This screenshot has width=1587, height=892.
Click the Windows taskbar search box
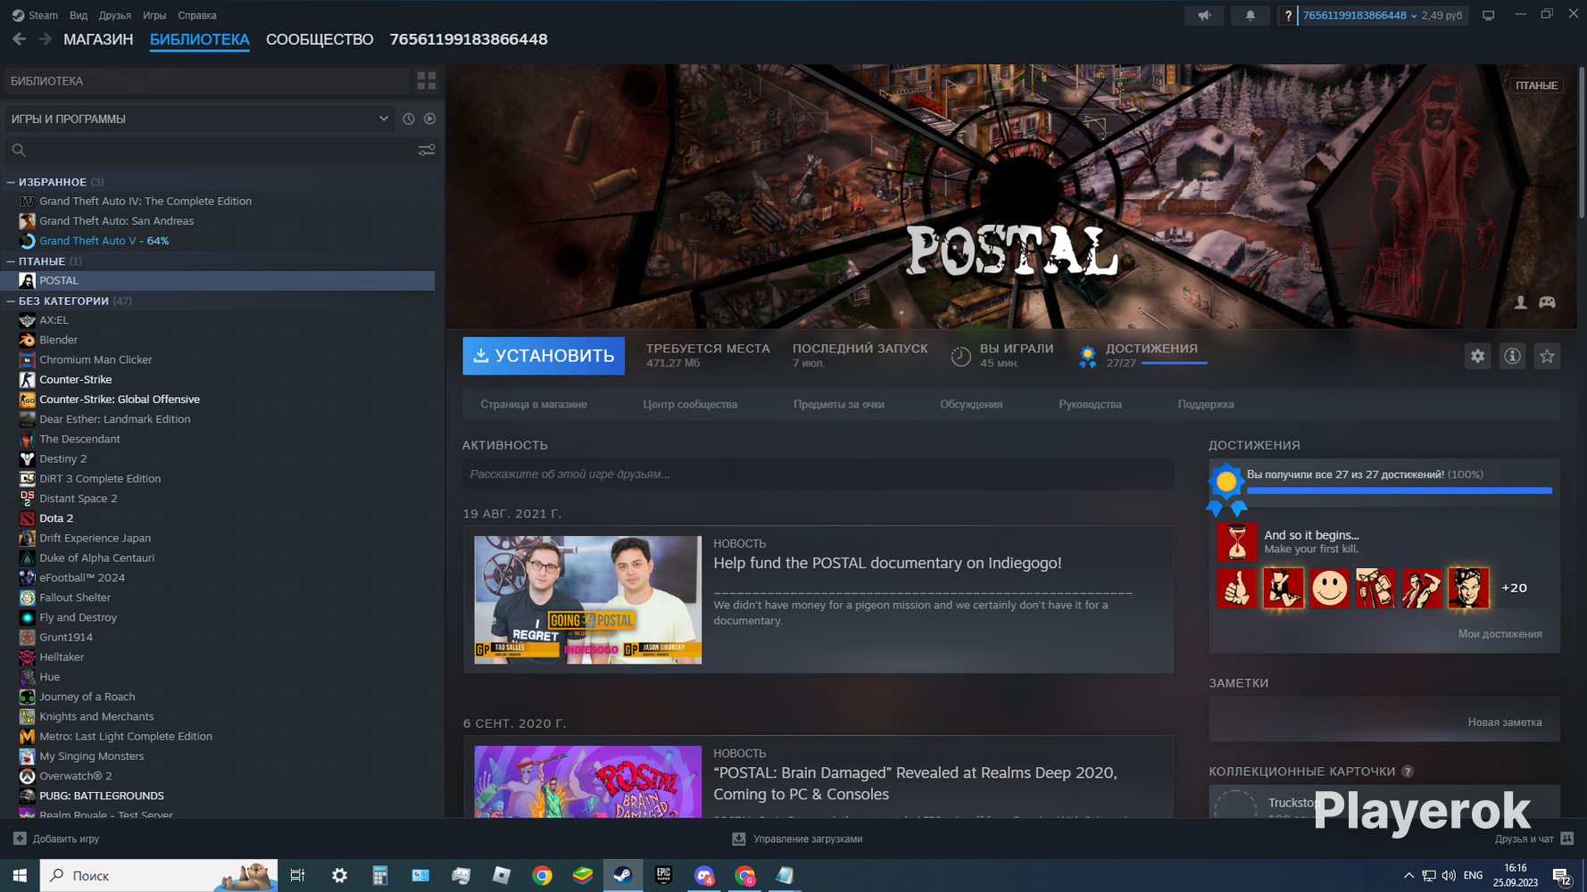[x=159, y=875]
